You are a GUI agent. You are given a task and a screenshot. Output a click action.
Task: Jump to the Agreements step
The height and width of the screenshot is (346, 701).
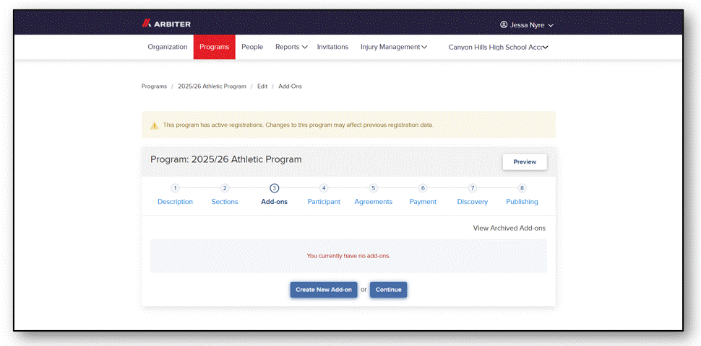click(374, 202)
